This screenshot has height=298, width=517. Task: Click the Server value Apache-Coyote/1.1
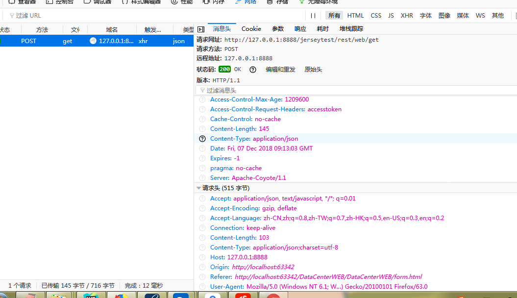(259, 178)
